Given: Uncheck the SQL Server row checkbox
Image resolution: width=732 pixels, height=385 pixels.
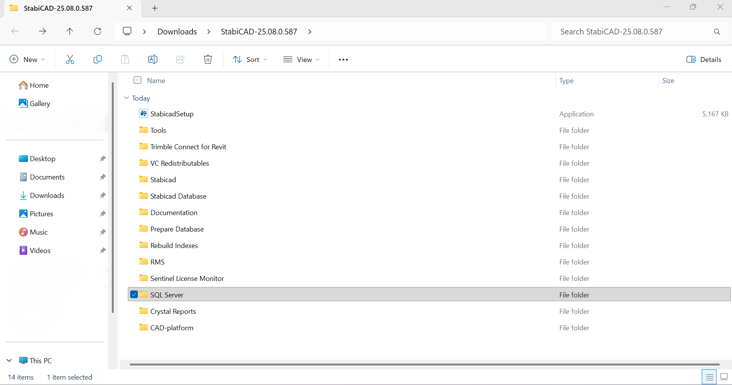Looking at the screenshot, I should click(x=134, y=294).
